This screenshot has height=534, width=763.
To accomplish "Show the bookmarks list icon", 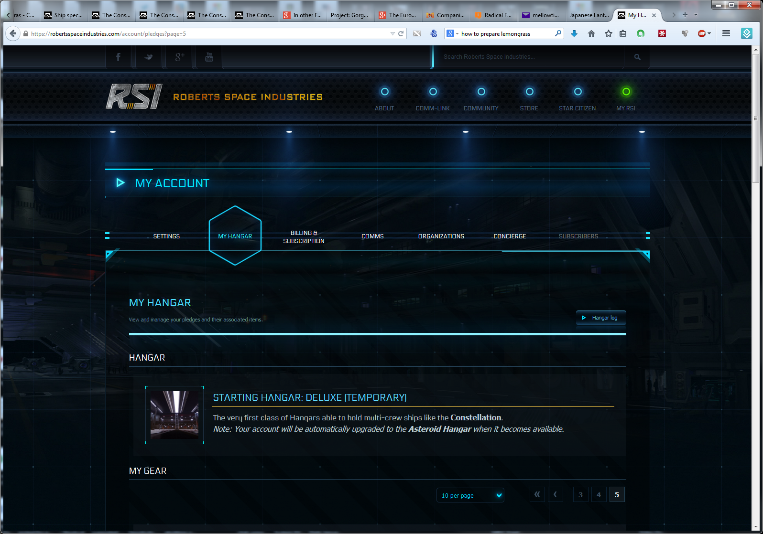I will (x=623, y=33).
